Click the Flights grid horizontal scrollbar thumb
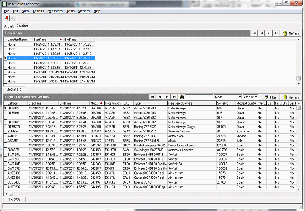This screenshot has height=211, width=305. 11,194
